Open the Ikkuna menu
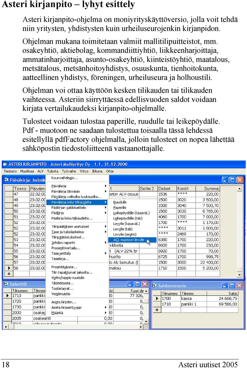247x368 pixels. click(97, 171)
